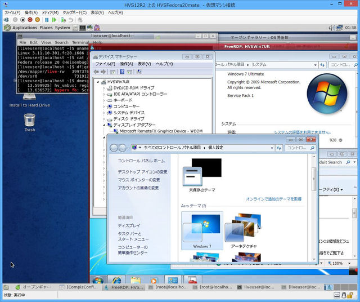
Task: Collapse the HVSWin7Ult root node
Action: [x=97, y=82]
